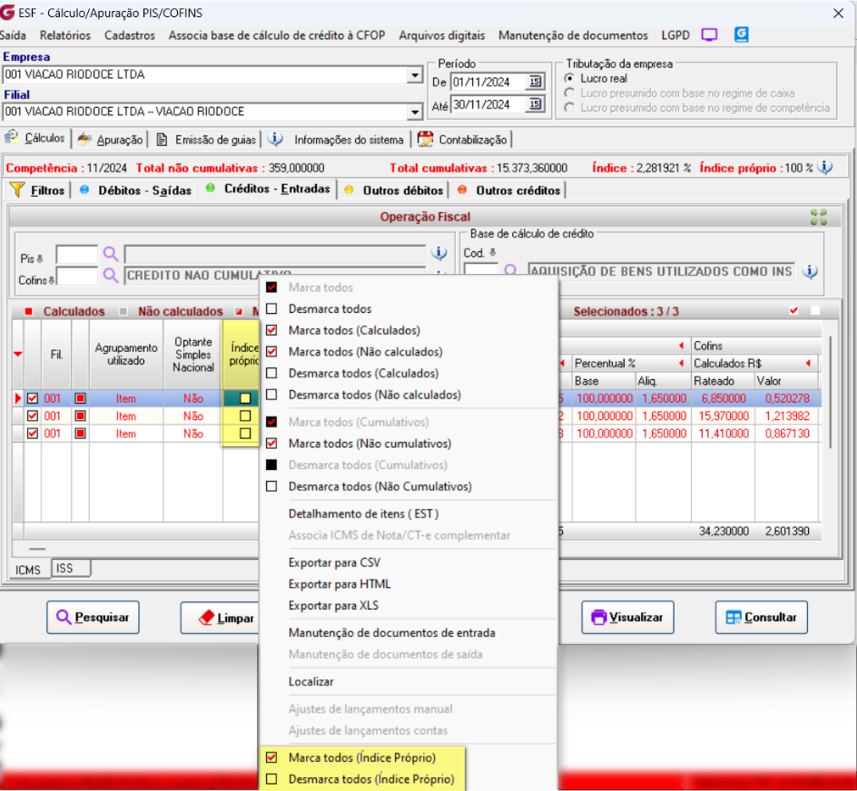Click the Informações do sistema info icon
The image size is (857, 791).
[x=275, y=140]
